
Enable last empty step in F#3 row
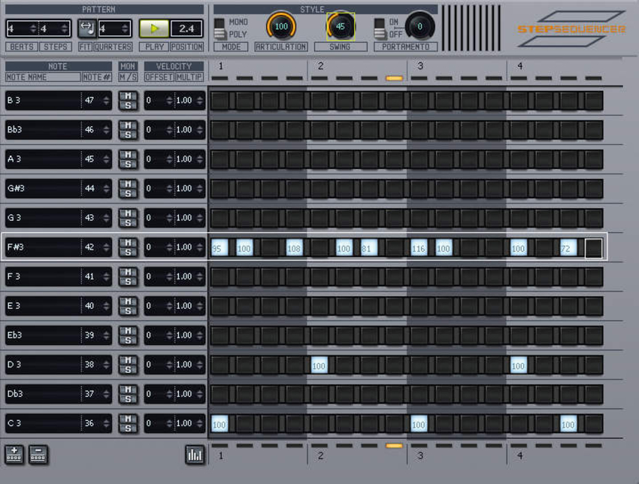coord(593,248)
